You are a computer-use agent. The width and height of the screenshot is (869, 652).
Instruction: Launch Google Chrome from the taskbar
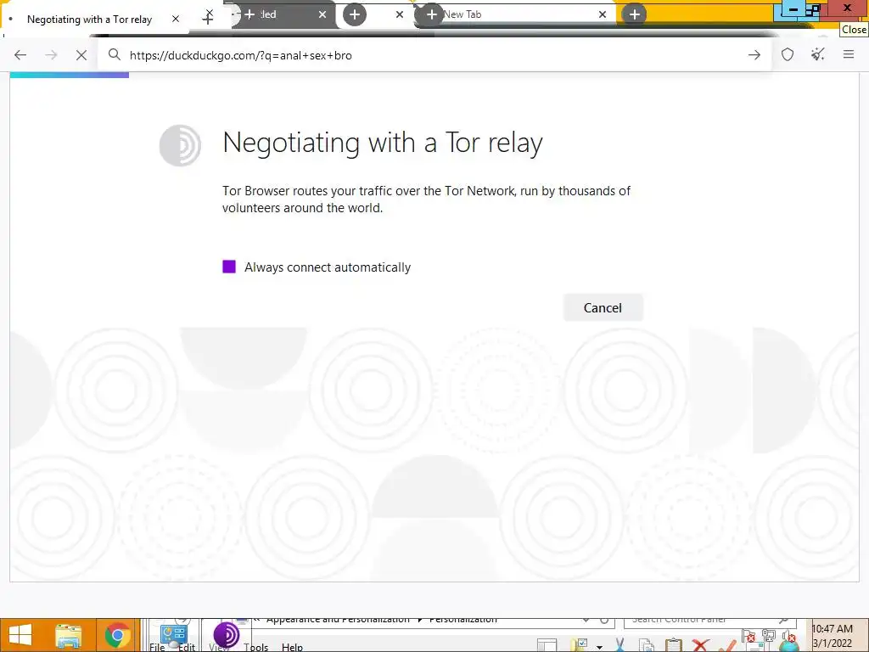pyautogui.click(x=116, y=635)
